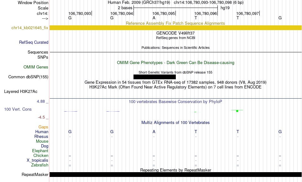Screen dimensions: 302x182
Task: Click the SNPs track label
Action: point(43,57)
